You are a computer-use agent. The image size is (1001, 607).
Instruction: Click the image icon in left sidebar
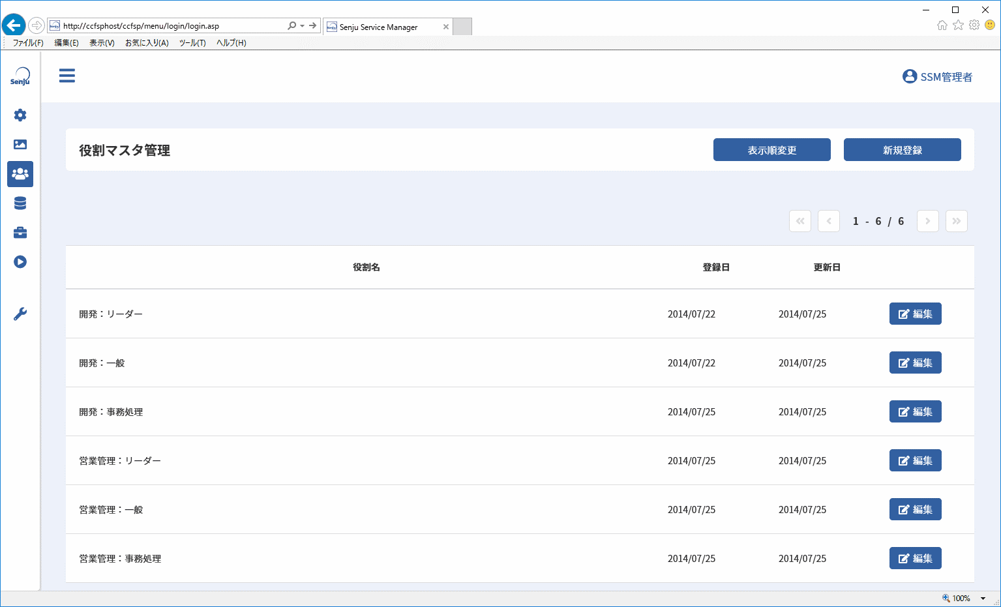20,145
